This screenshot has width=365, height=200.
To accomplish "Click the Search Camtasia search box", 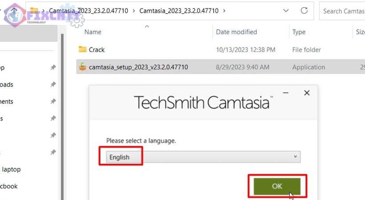I will point(343,11).
